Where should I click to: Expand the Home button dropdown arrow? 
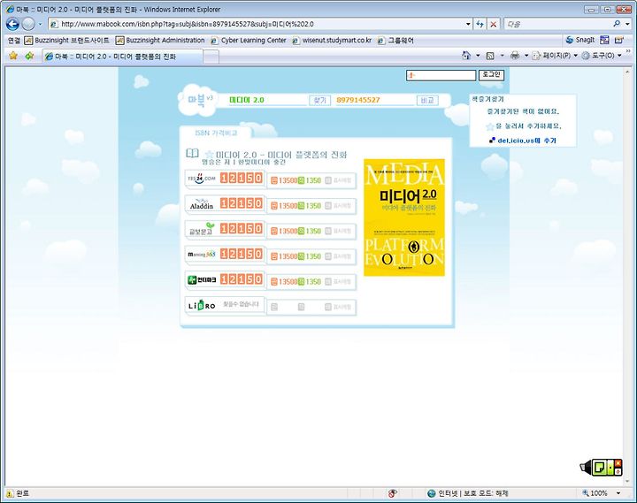(x=478, y=55)
